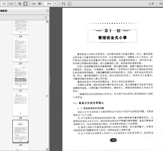
Task: Zoom in with the plus button
Action: 40,4
